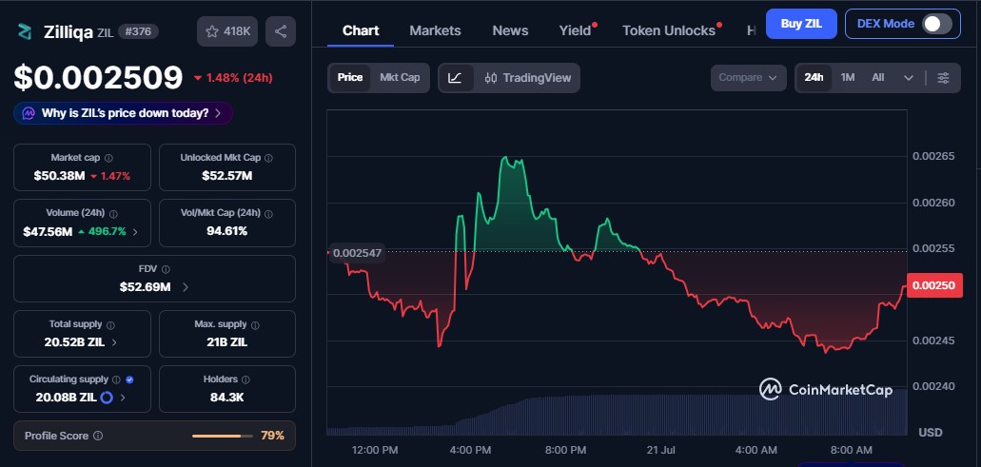Click the 1.48% (24h) change text
Viewport: 981px width, 467px height.
240,78
